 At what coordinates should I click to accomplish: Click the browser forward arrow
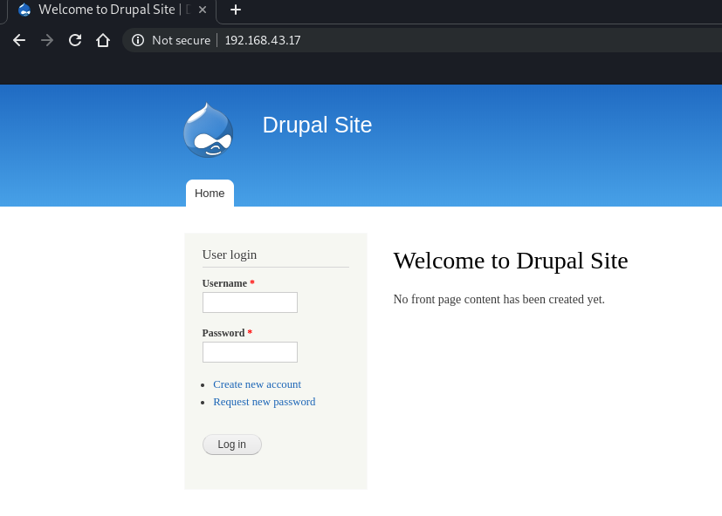47,40
